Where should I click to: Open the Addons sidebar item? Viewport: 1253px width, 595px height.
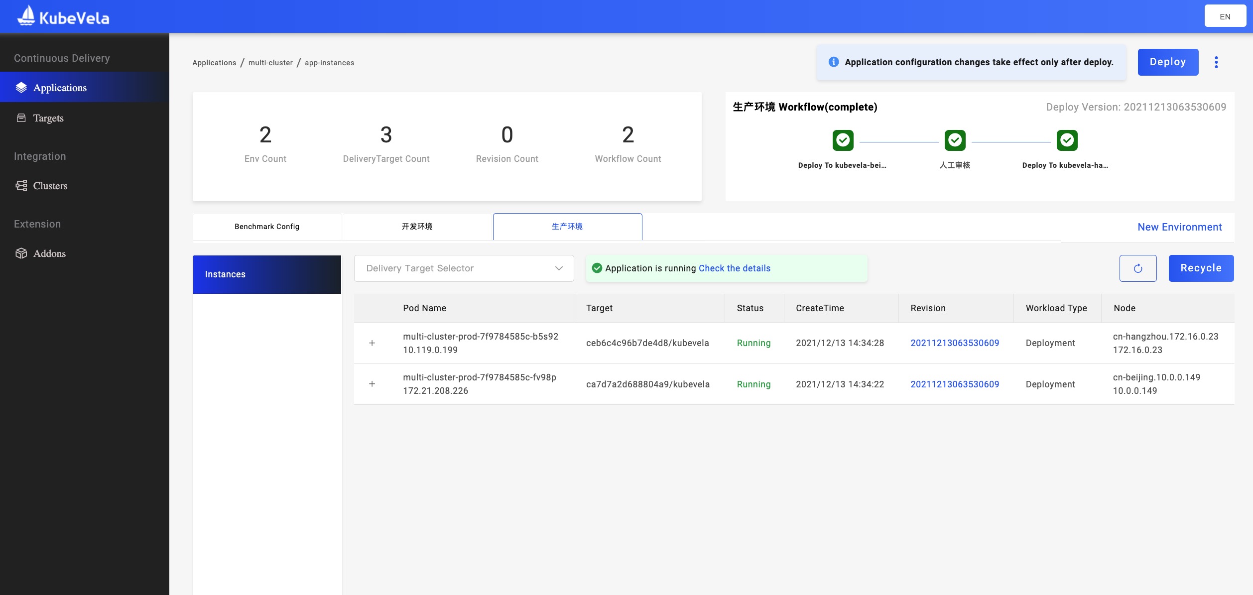[49, 253]
